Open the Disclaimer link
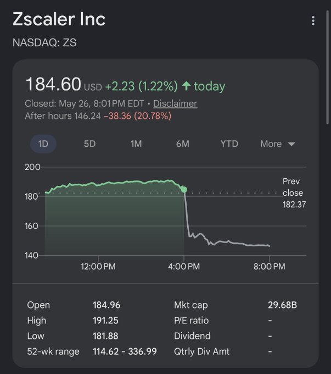The image size is (331, 374). (175, 103)
